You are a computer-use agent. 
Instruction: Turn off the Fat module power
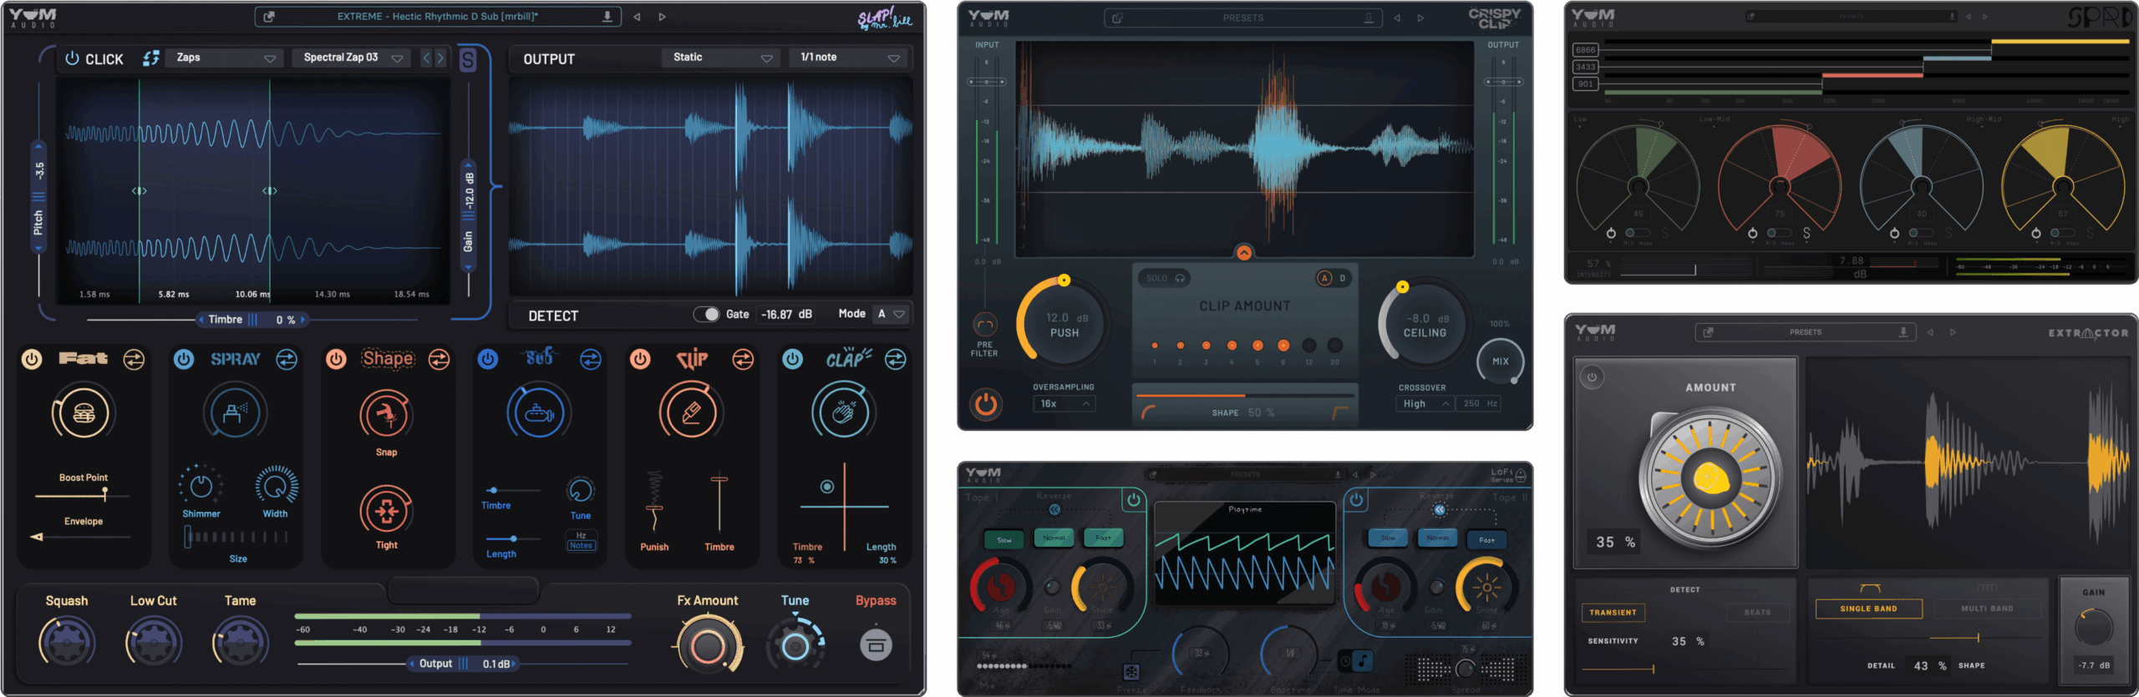point(32,360)
